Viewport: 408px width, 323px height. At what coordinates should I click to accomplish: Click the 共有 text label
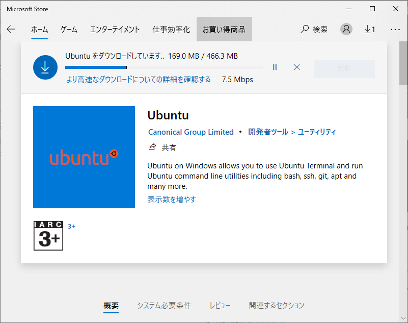[169, 148]
